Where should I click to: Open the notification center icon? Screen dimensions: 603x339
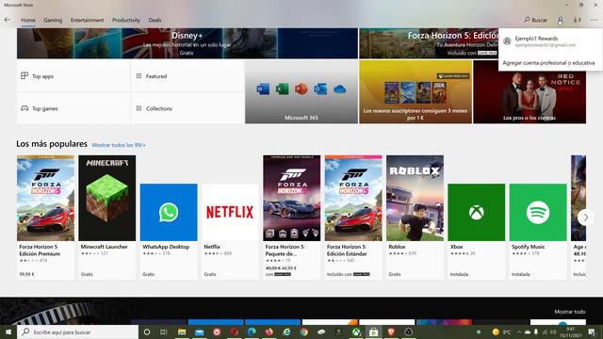point(592,332)
